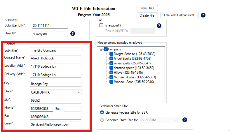Enable the Is resubmit checkbox
The image size is (230, 132).
click(x=101, y=25)
